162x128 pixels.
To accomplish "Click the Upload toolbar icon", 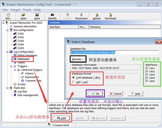I will coord(97,15).
